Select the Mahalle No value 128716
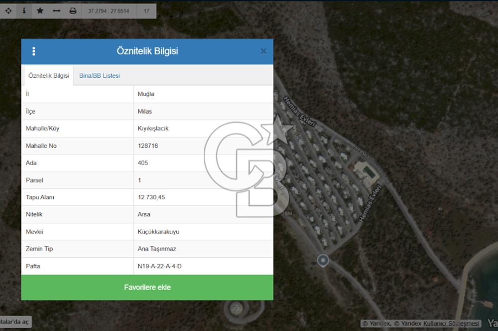Viewport: 498px width, 331px height. point(148,146)
